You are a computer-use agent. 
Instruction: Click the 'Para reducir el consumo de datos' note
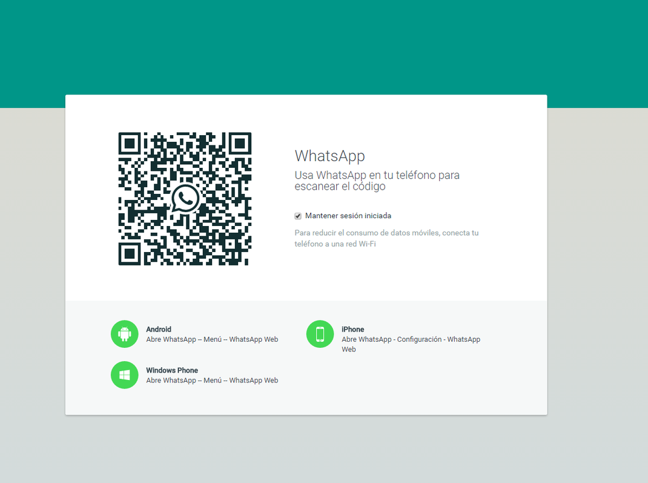coord(386,238)
